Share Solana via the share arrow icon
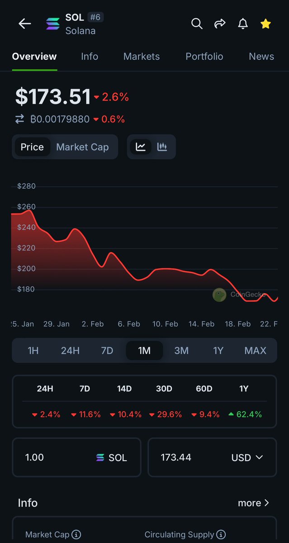The image size is (289, 543). [x=220, y=24]
